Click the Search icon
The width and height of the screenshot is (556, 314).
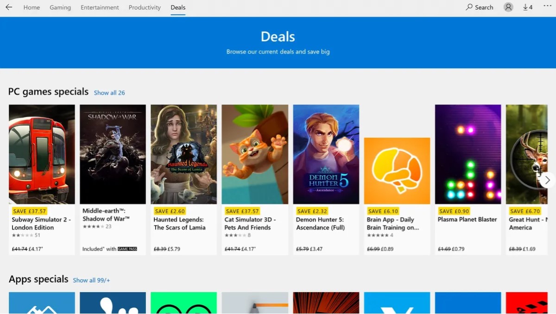479,7
